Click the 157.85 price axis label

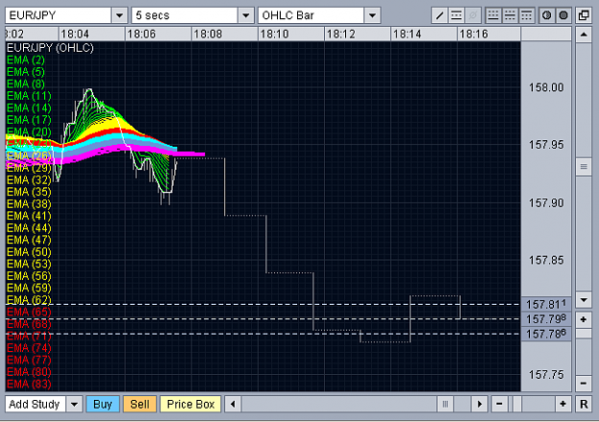(x=546, y=260)
